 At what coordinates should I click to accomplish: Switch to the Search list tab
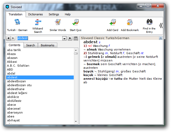tap(31, 45)
